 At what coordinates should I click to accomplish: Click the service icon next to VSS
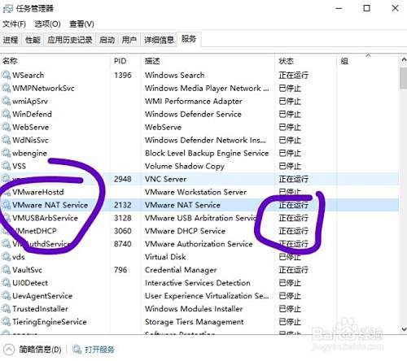tap(7, 166)
